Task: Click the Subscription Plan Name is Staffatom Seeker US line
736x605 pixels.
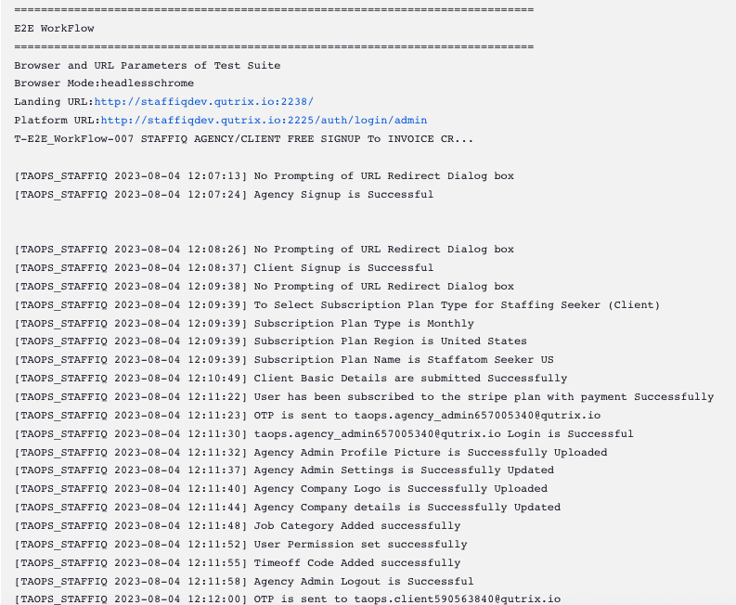Action: [283, 360]
